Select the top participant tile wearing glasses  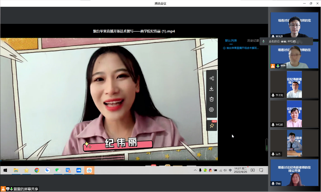(x=294, y=25)
